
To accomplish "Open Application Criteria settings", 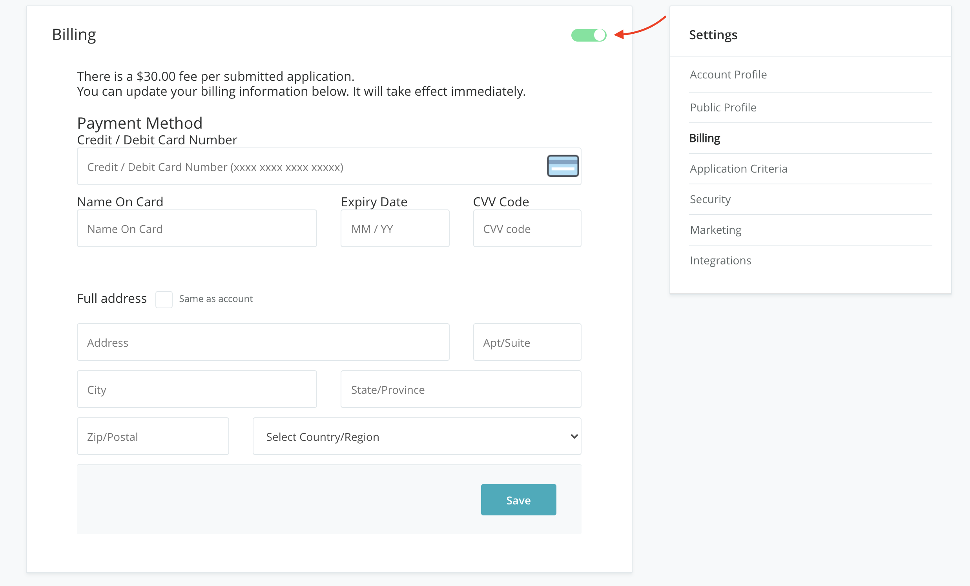I will [x=738, y=169].
